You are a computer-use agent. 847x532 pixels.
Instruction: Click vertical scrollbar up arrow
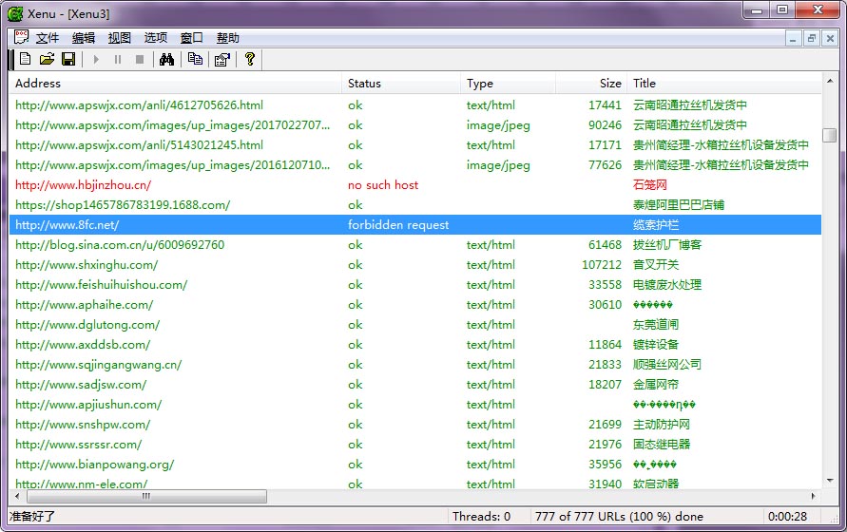[x=830, y=81]
